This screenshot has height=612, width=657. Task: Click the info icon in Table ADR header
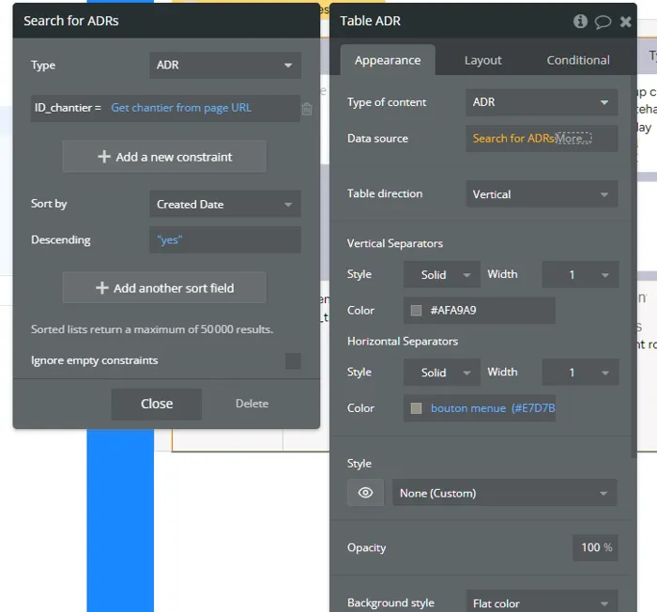580,22
